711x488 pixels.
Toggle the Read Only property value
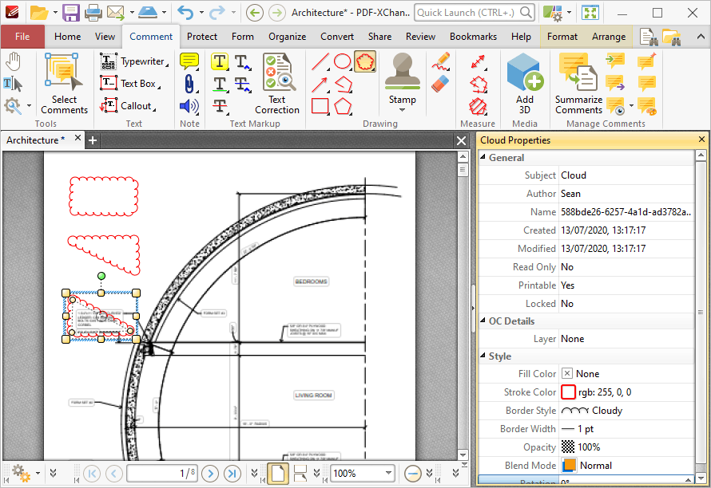point(626,267)
